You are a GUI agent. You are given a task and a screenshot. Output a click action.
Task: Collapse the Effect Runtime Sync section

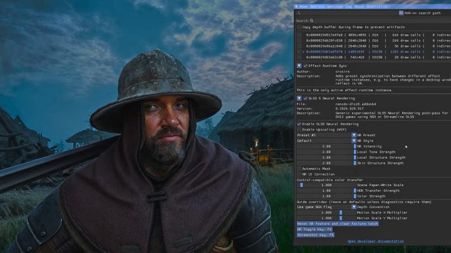point(299,66)
